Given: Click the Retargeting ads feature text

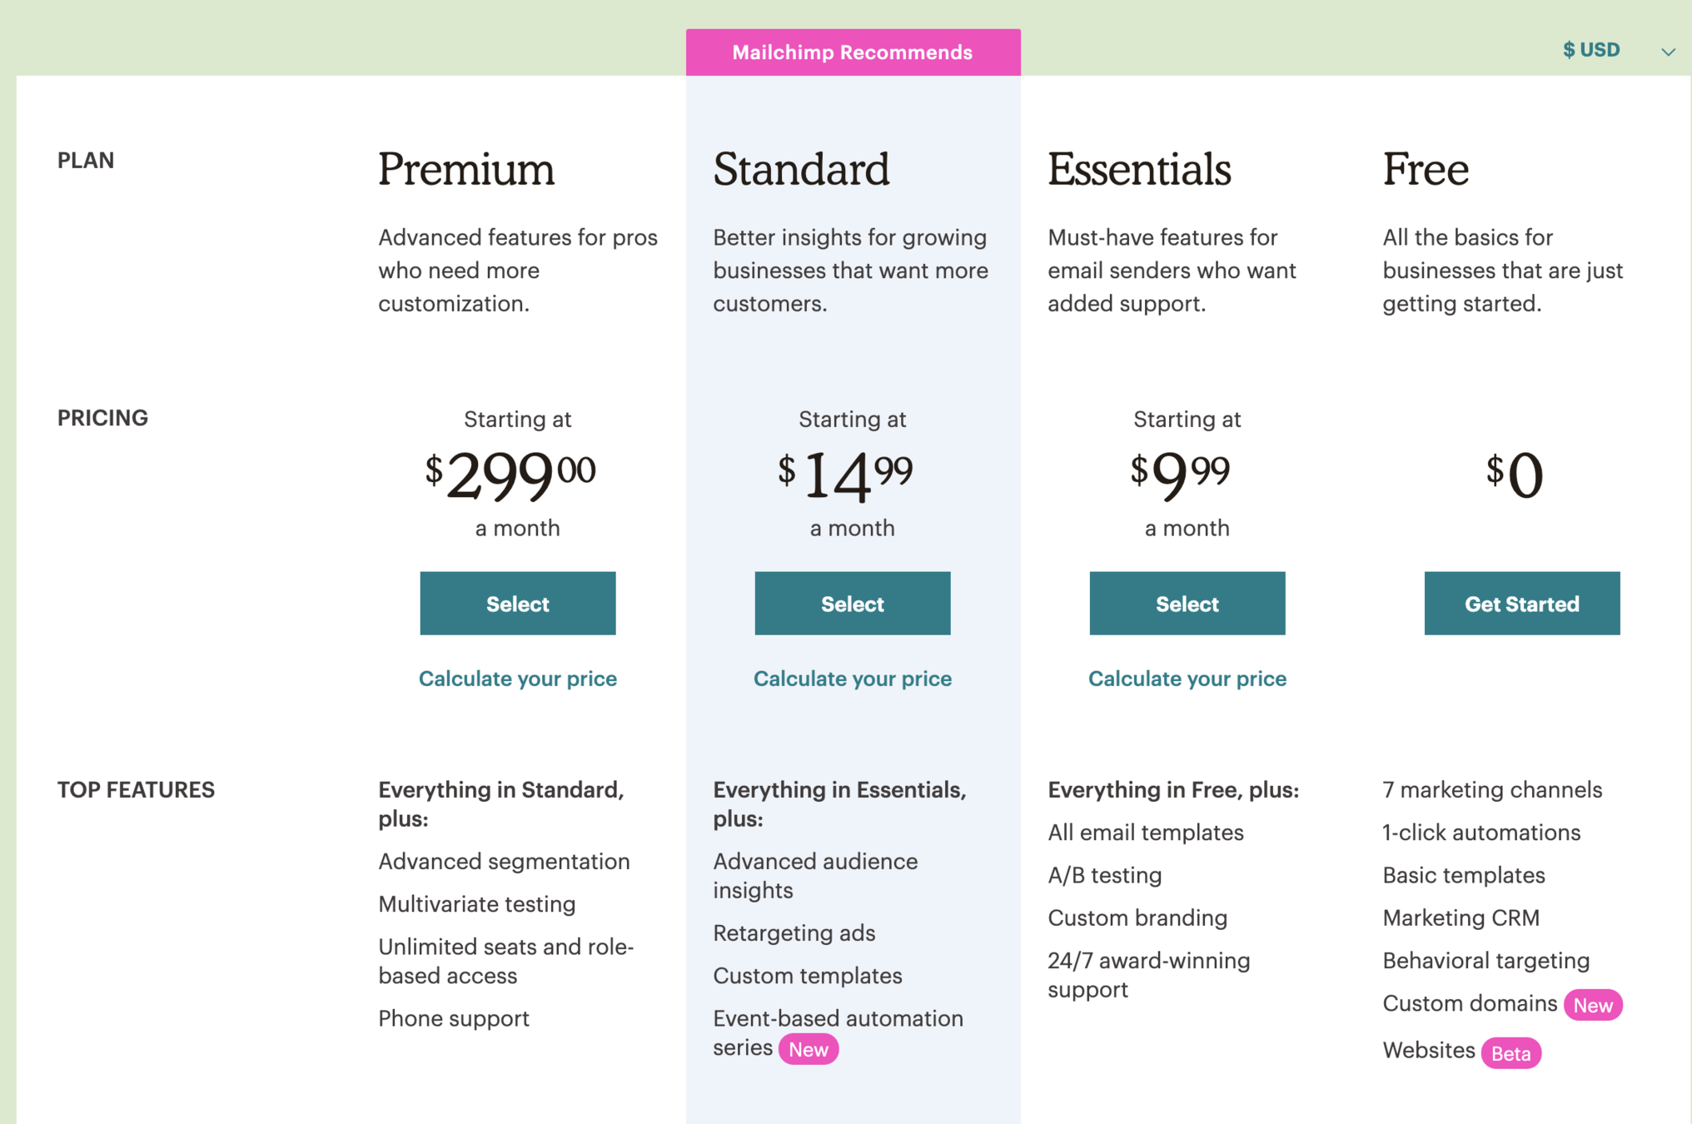Looking at the screenshot, I should pyautogui.click(x=794, y=933).
